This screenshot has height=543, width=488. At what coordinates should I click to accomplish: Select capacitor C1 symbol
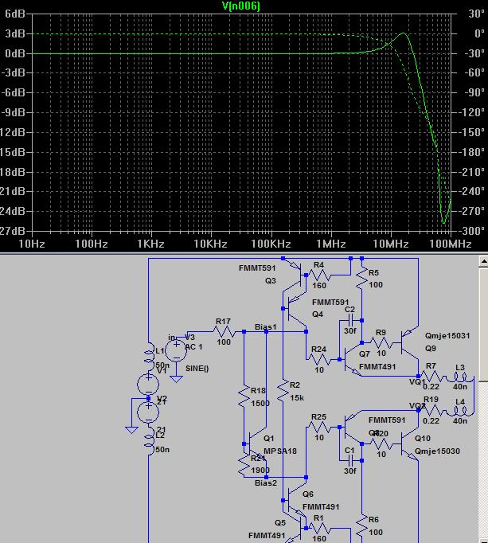pos(351,460)
